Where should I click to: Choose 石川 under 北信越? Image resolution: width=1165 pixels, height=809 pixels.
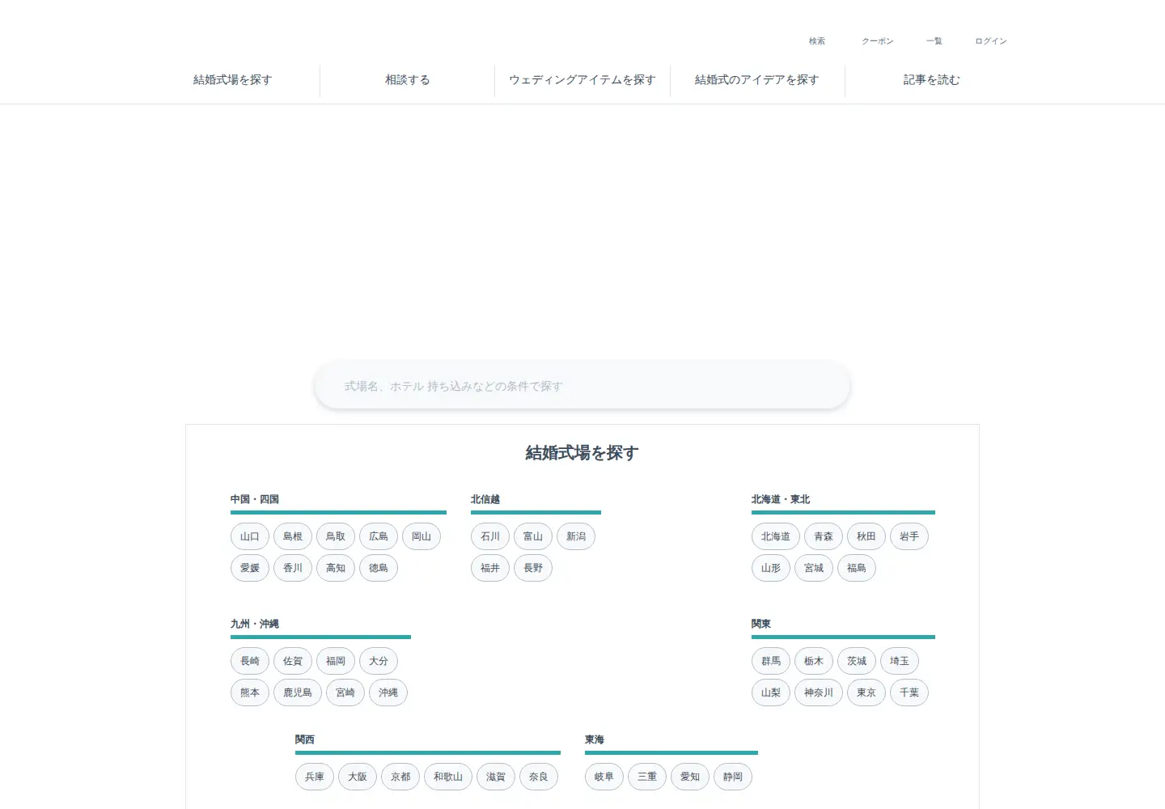click(x=490, y=536)
